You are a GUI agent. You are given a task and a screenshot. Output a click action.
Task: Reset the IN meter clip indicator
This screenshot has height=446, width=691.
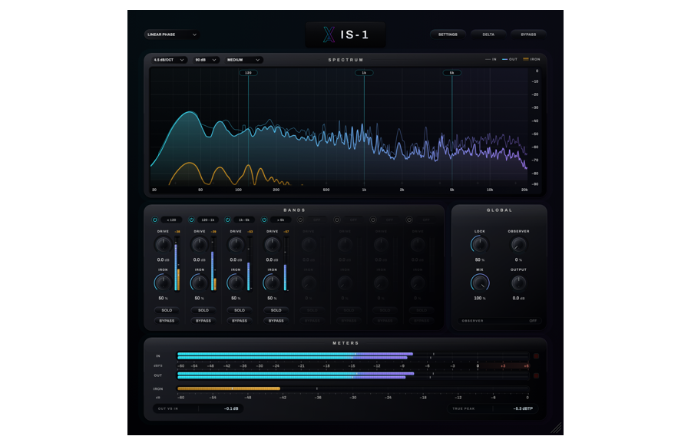[536, 355]
